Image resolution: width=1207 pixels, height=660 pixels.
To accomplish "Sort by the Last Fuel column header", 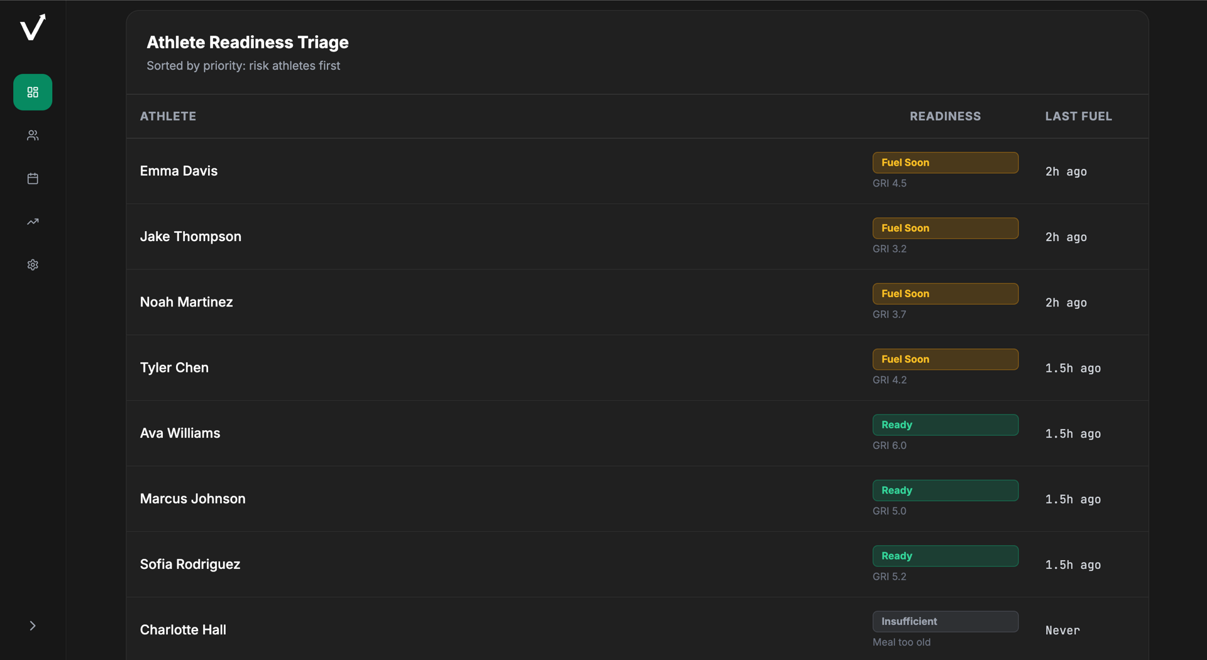I will [x=1078, y=116].
